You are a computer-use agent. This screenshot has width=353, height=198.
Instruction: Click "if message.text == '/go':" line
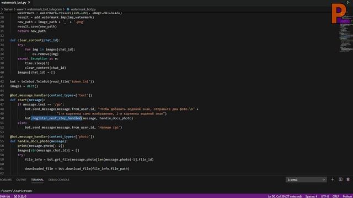tap(41, 105)
